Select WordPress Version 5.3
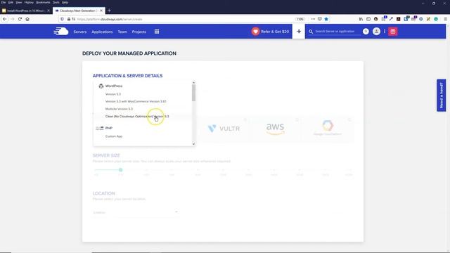The image size is (450, 253). pyautogui.click(x=112, y=94)
